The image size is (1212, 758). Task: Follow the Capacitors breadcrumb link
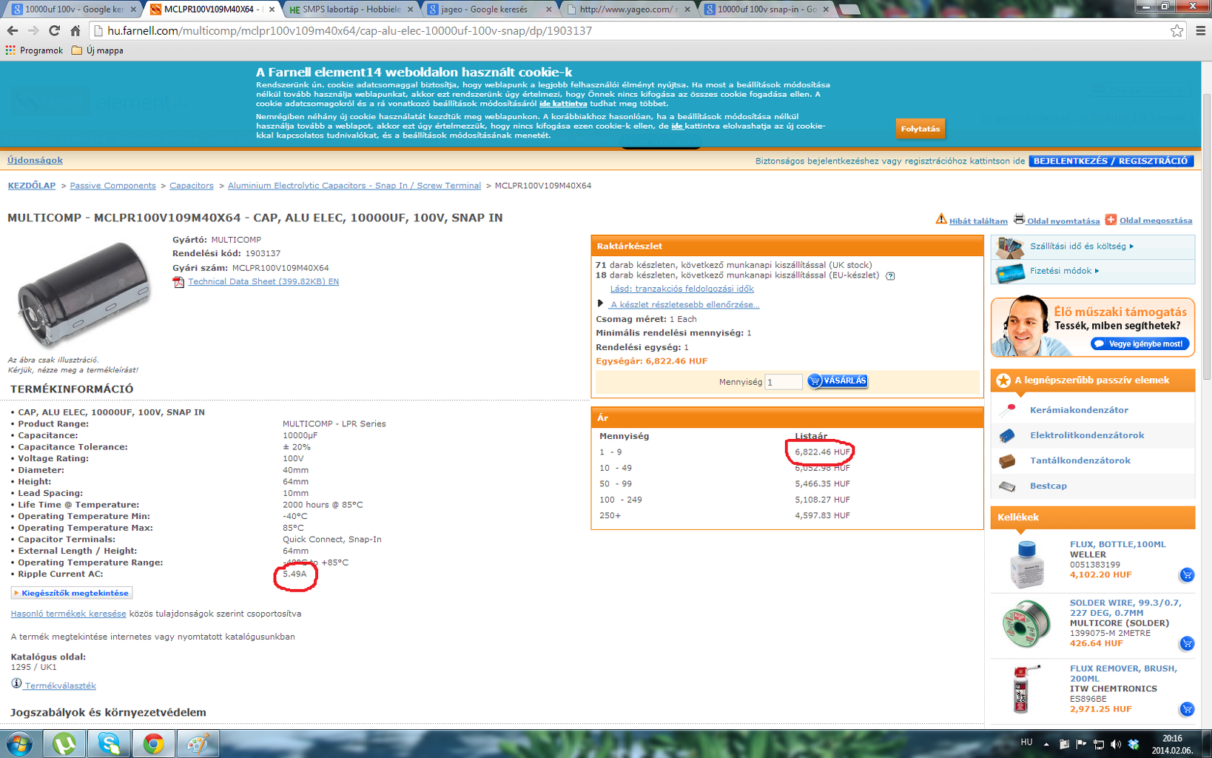tap(192, 186)
